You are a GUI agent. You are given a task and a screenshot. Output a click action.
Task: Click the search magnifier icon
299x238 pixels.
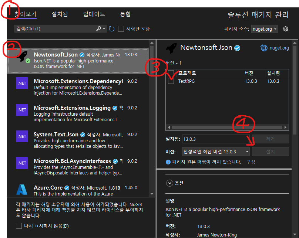click(98, 29)
